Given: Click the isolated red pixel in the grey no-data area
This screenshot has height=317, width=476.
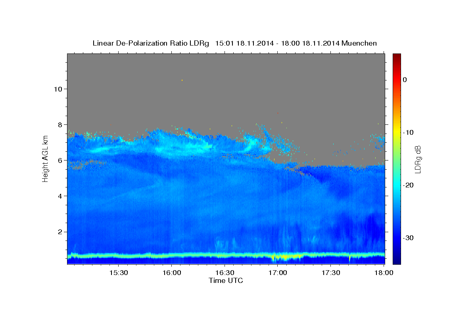Looking at the screenshot, I should point(278,113).
